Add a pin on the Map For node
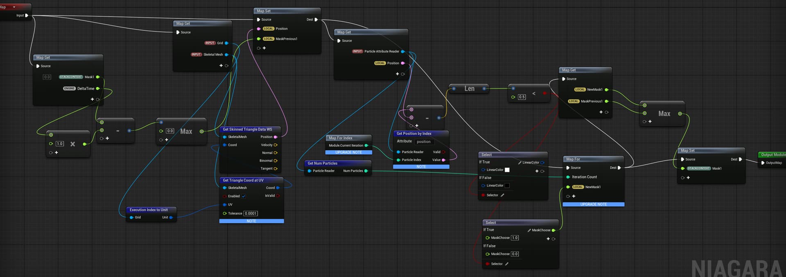786x277 pixels. pyautogui.click(x=574, y=197)
